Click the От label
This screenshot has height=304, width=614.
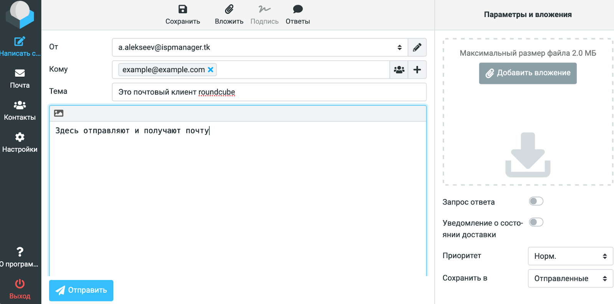(x=54, y=47)
